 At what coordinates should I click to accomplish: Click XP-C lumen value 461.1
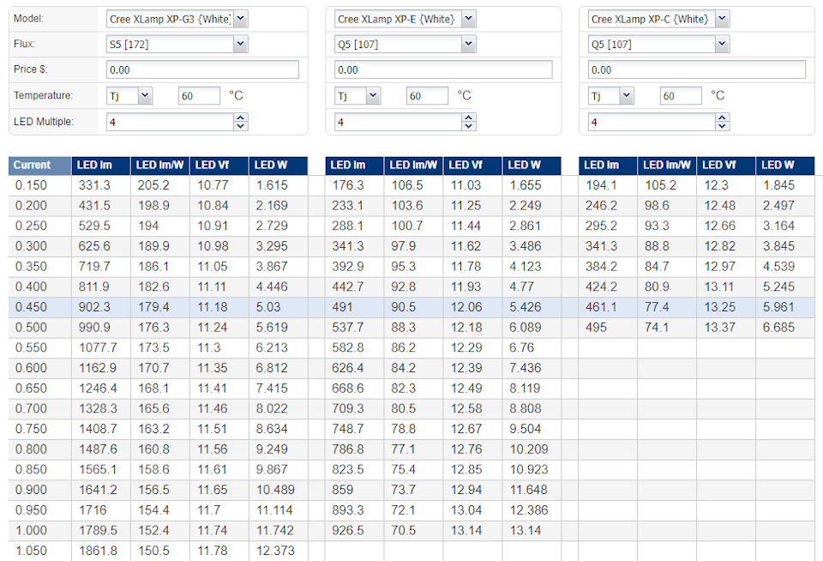pos(601,307)
